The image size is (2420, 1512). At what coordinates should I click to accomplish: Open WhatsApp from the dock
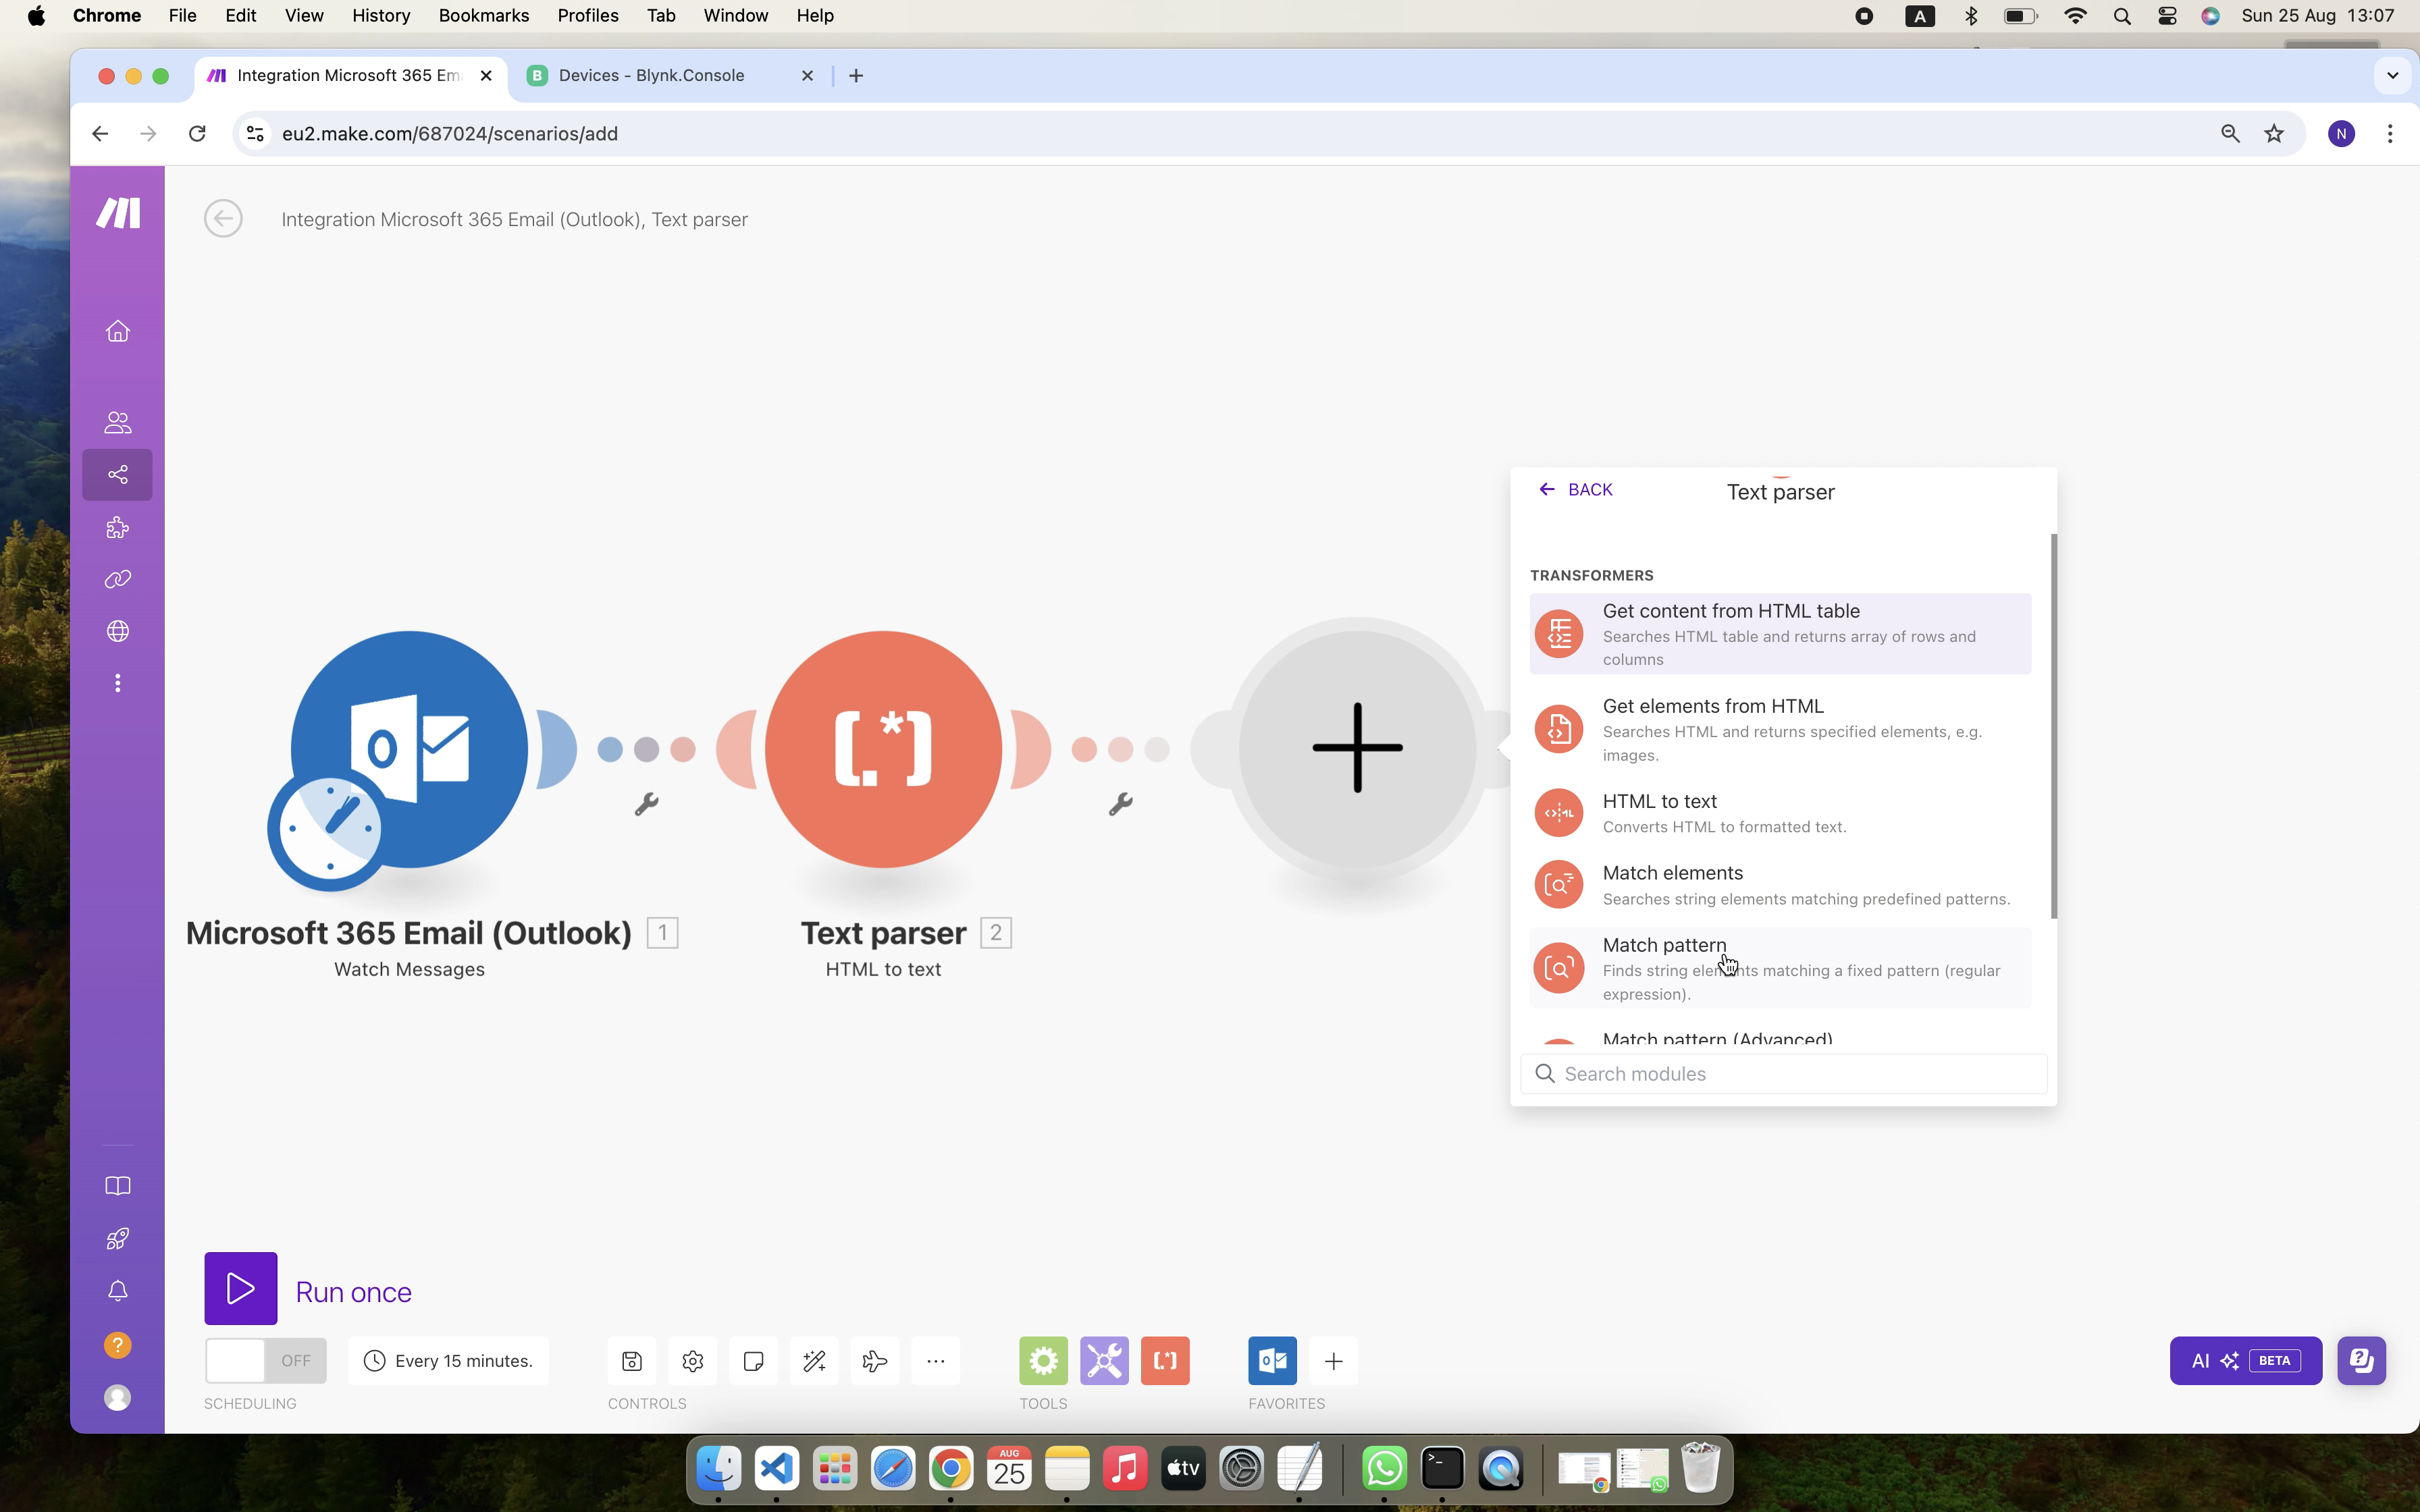click(1384, 1468)
